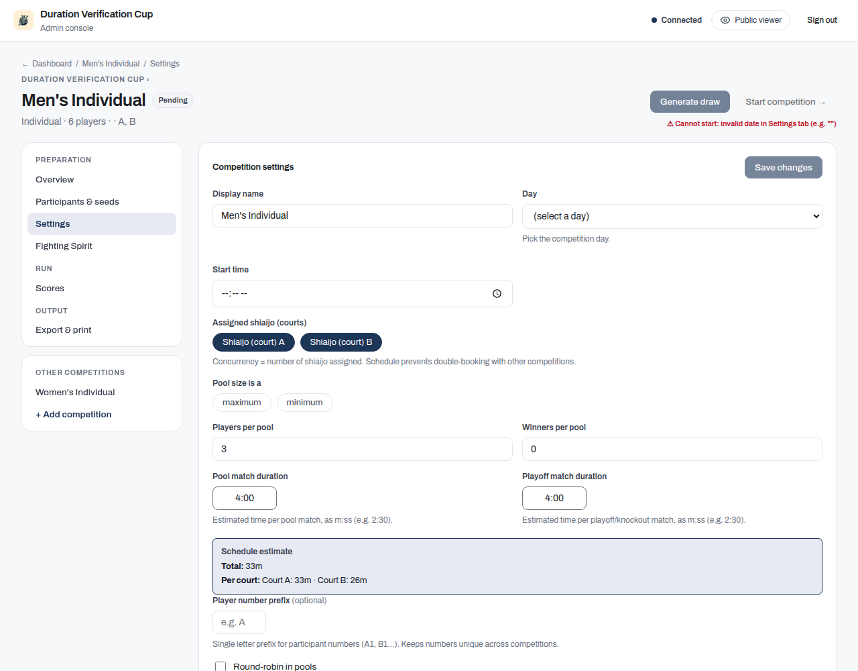Image resolution: width=858 pixels, height=671 pixels.
Task: Click the Player number prefix field
Action: [x=239, y=622]
